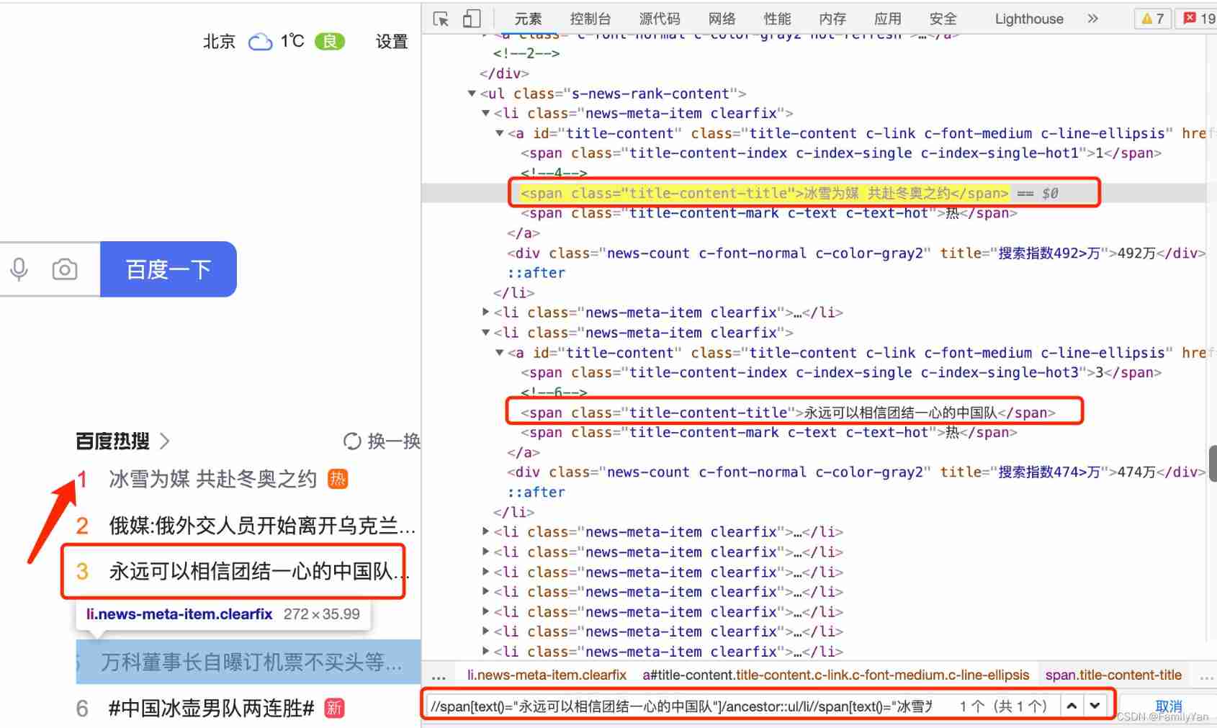Collapse the ul s-news-rank-content node

pos(472,94)
